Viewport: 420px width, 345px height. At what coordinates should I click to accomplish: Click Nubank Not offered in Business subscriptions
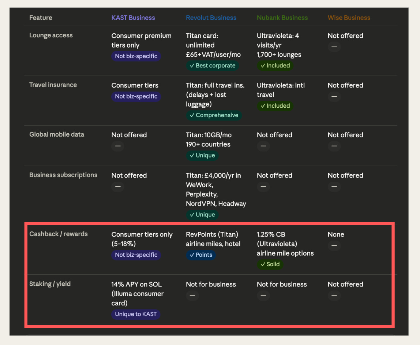point(274,175)
